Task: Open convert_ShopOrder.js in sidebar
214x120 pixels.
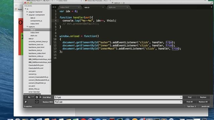Action: point(37,83)
